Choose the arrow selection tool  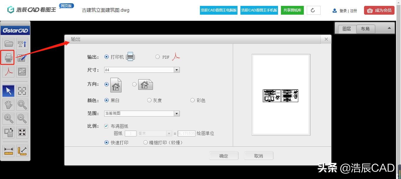(x=9, y=91)
